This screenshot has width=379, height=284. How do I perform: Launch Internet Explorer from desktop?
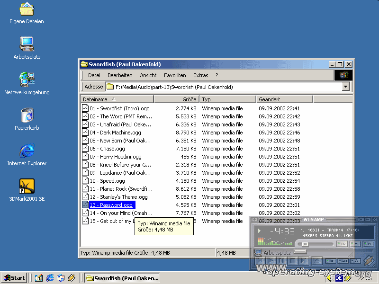[x=27, y=155]
